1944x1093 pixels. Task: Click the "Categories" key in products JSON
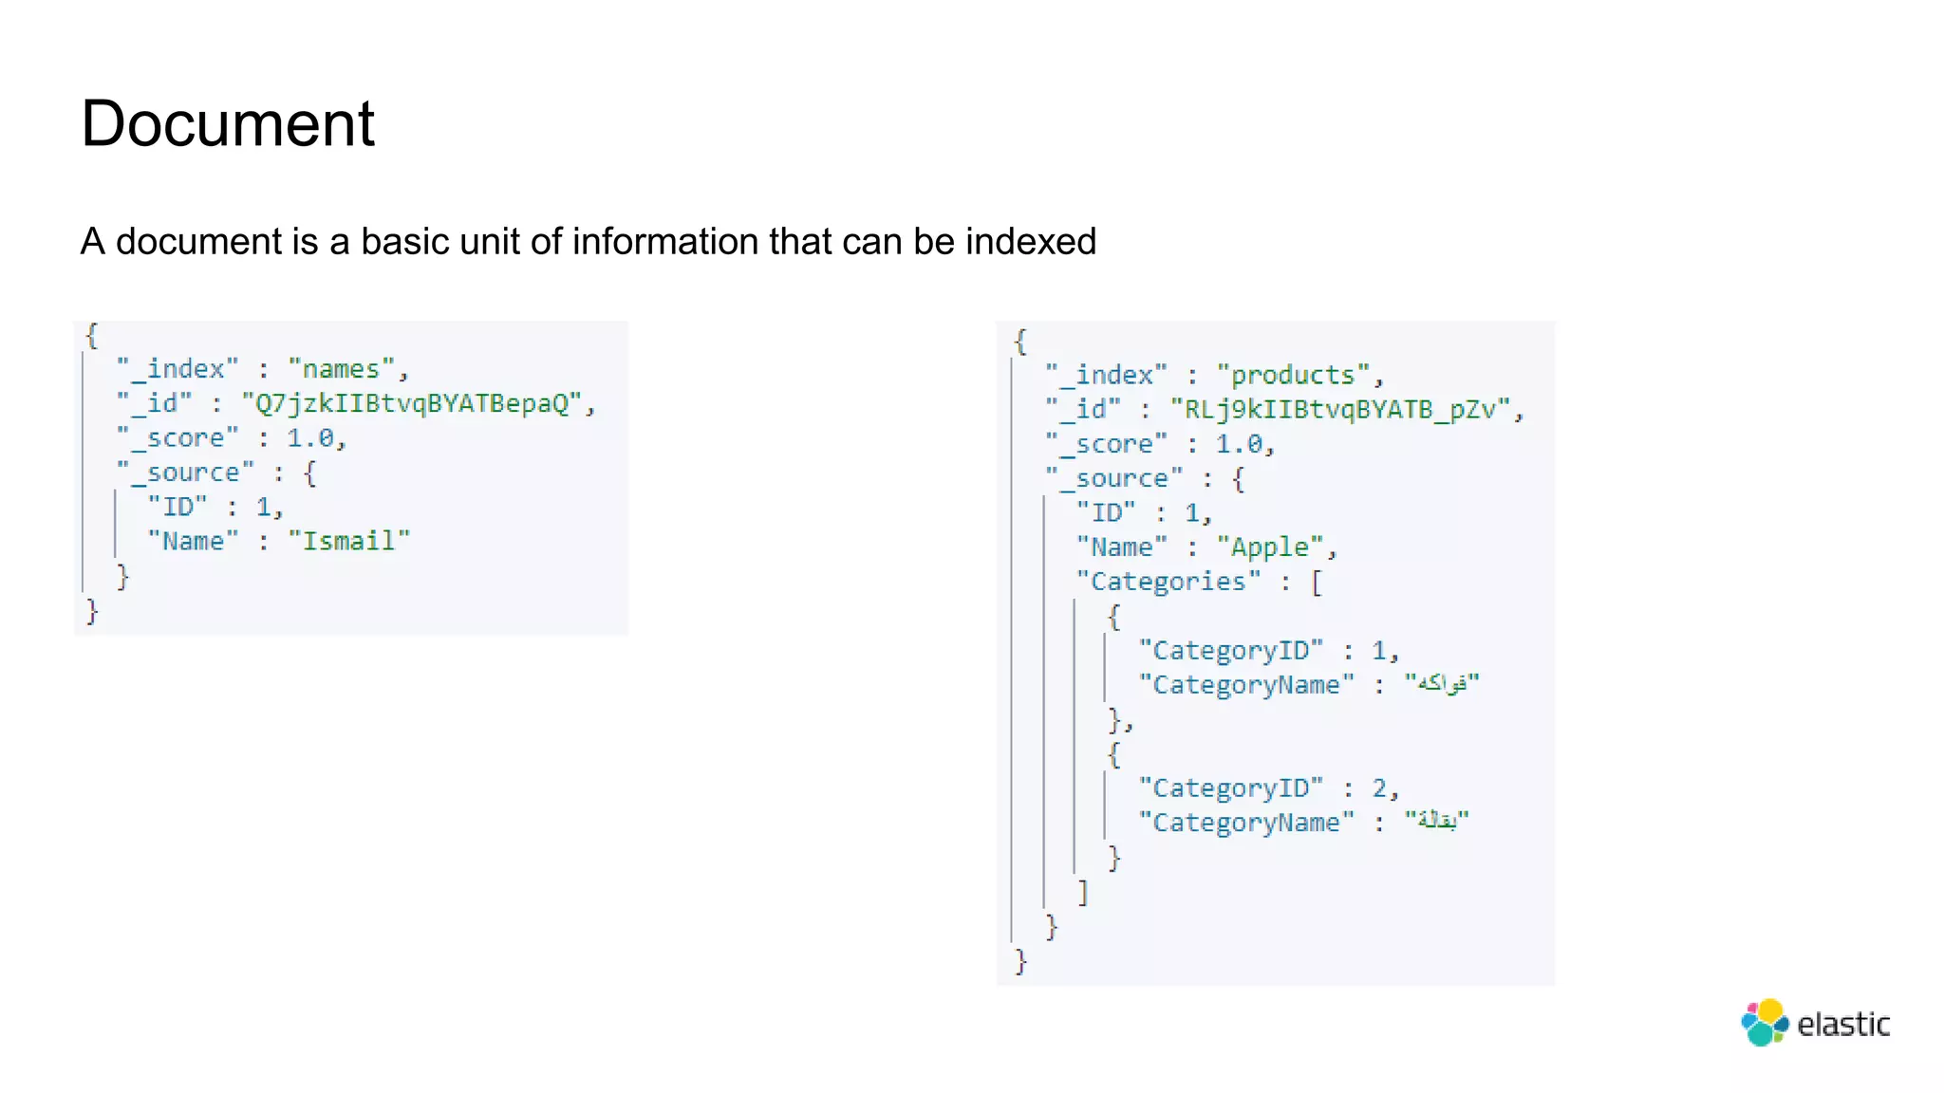tap(1168, 581)
